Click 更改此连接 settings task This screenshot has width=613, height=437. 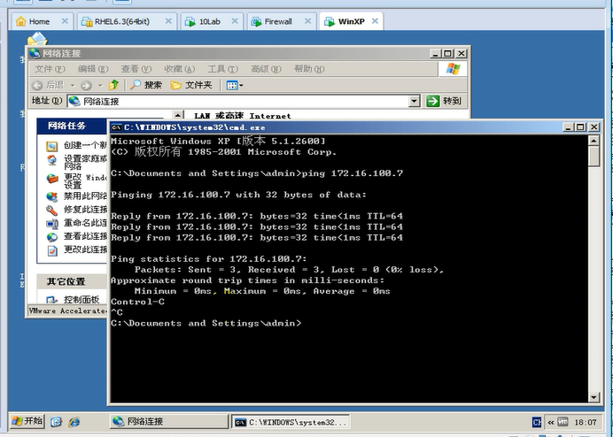85,249
